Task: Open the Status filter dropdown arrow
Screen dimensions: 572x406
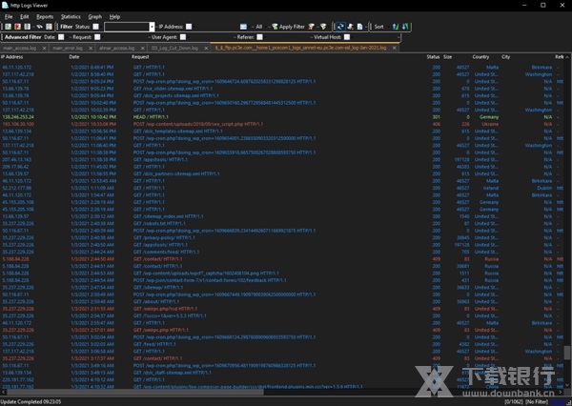Action: pos(152,27)
